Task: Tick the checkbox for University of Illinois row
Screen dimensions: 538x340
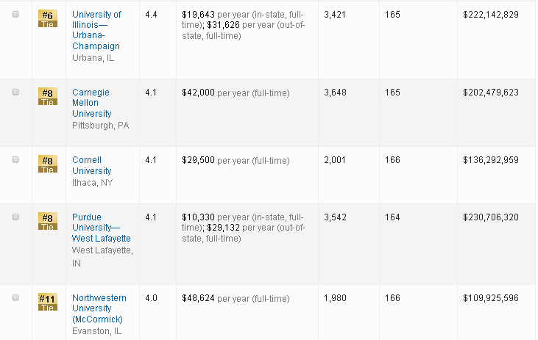Action: [16, 15]
